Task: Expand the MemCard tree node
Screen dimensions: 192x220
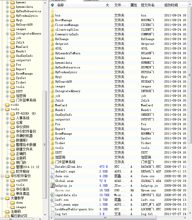Action: tap(7, 47)
